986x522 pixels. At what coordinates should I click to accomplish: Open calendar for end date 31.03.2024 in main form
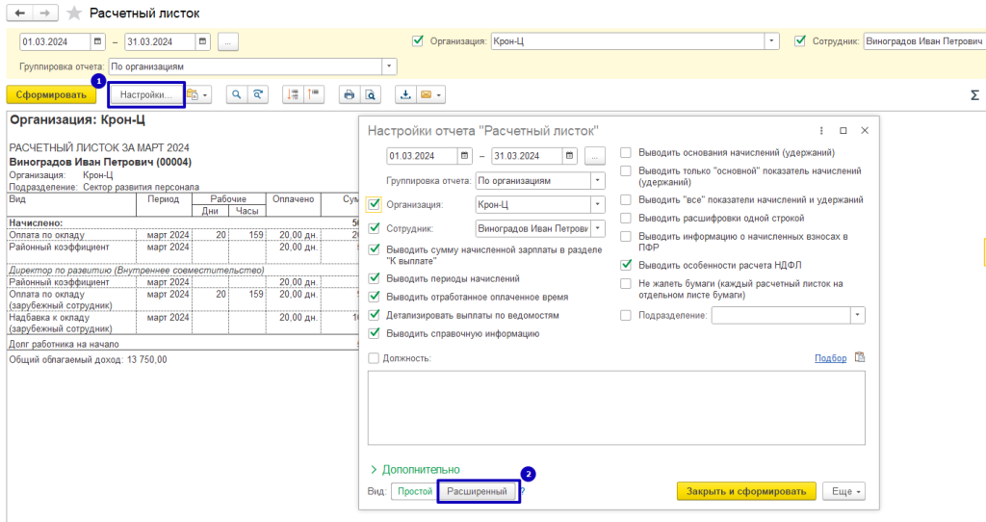[x=202, y=41]
